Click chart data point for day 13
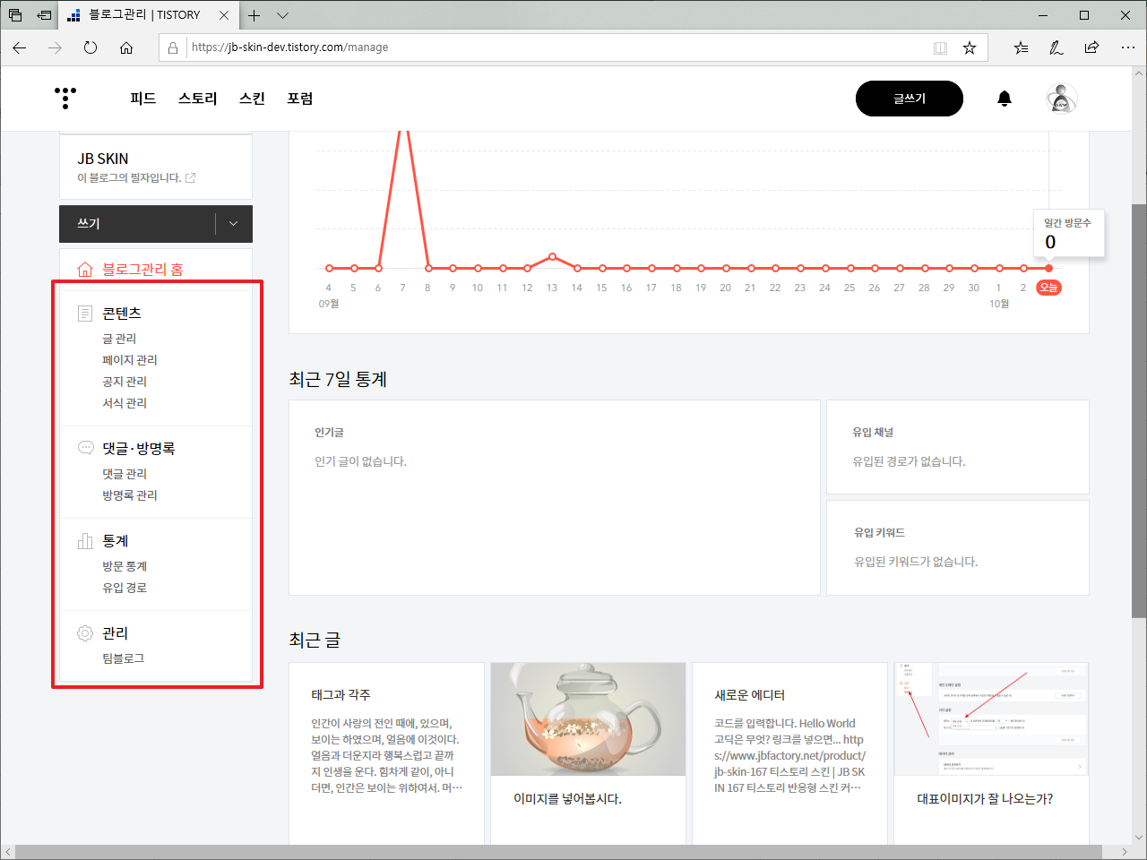 [552, 257]
